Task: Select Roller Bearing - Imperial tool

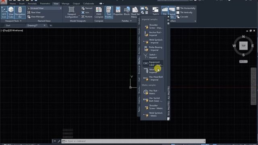Action: click(153, 49)
